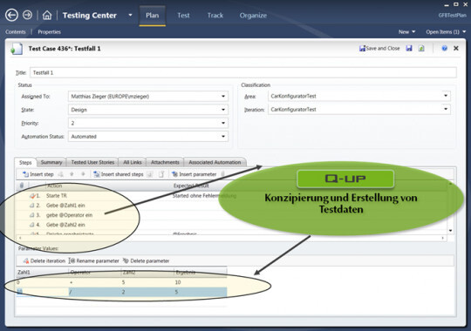This screenshot has height=331, width=471.
Task: Click the Save and Close button
Action: [379, 48]
